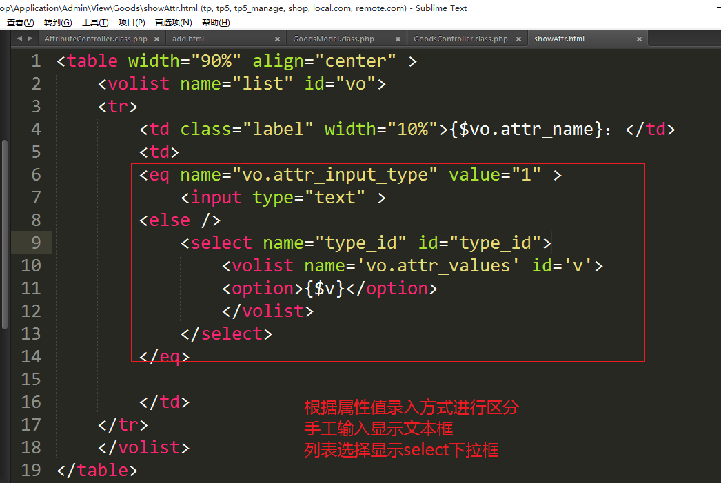Open the GoodsModel.class.php tab
721x483 pixels.
pyautogui.click(x=334, y=39)
